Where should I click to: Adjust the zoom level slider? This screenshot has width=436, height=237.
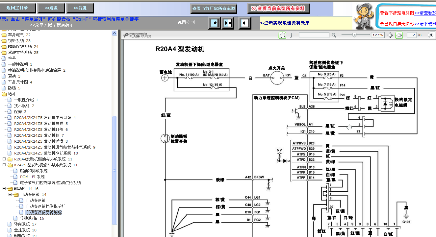[x=355, y=35]
